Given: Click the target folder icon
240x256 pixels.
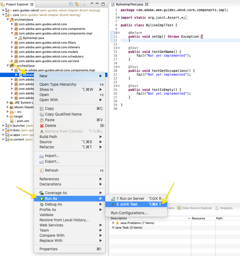Looking at the screenshot, I should (11, 116).
